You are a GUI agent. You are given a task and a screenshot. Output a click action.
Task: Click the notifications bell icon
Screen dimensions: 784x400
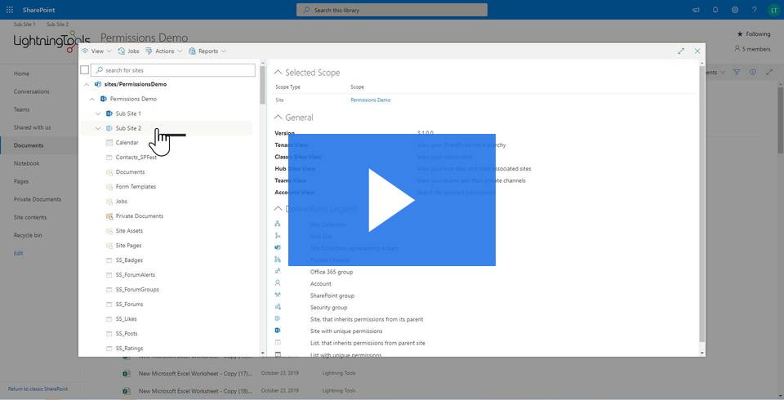[715, 10]
